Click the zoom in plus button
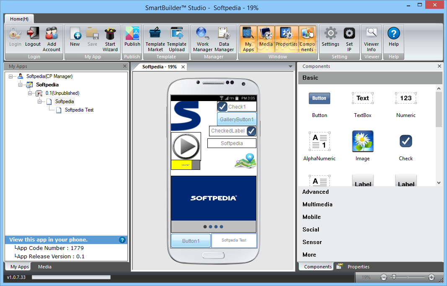 tap(431, 277)
